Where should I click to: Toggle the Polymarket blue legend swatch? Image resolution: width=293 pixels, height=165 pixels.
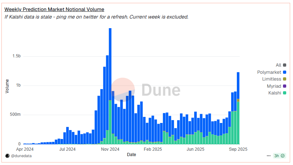pos(284,72)
